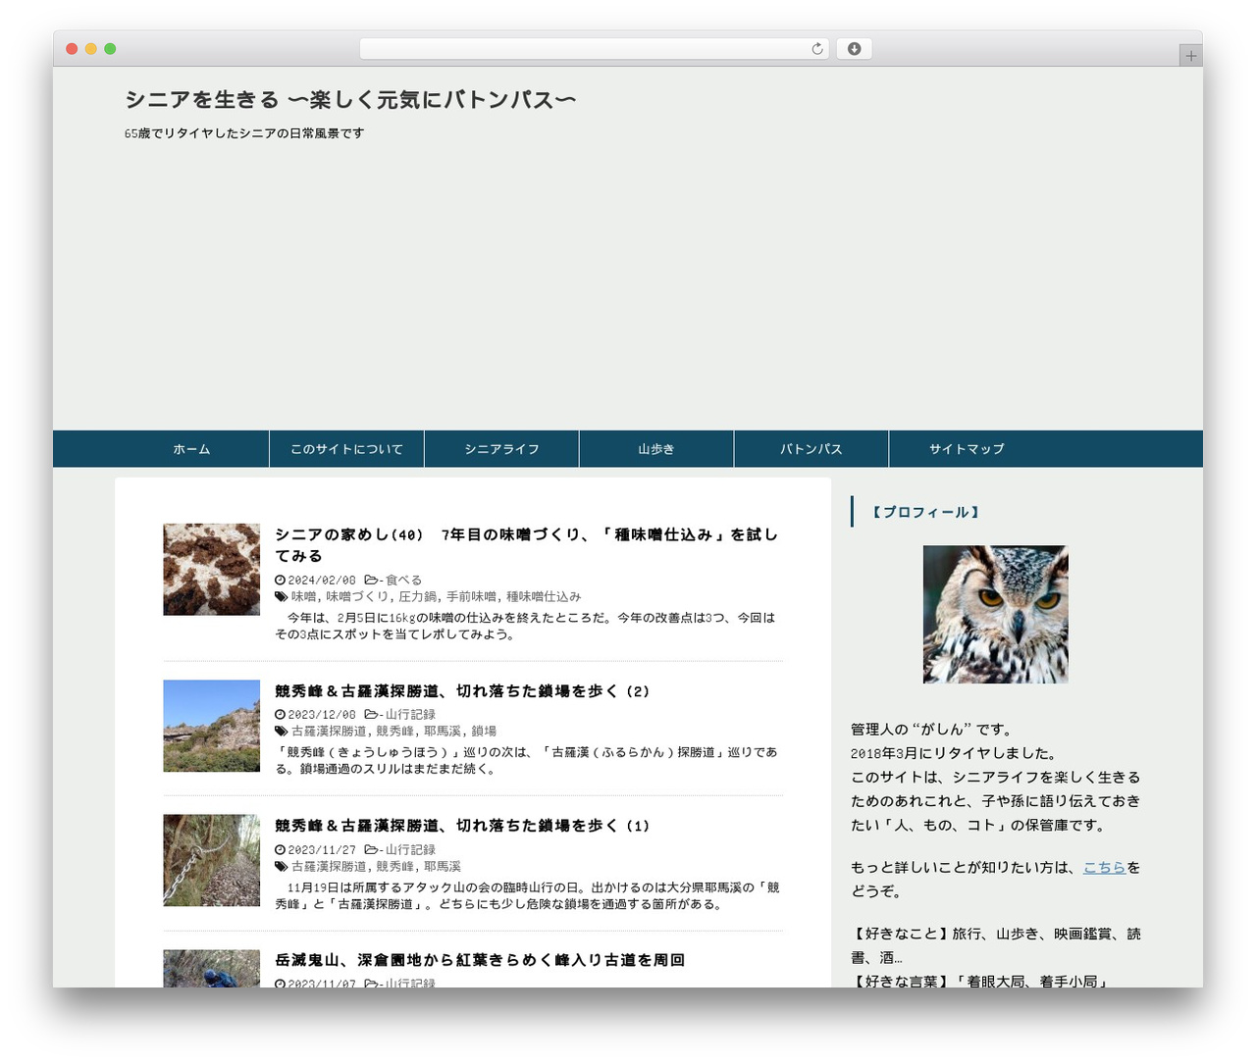This screenshot has height=1063, width=1256.
Task: Click the macOS green maximize window button
Action: (110, 49)
